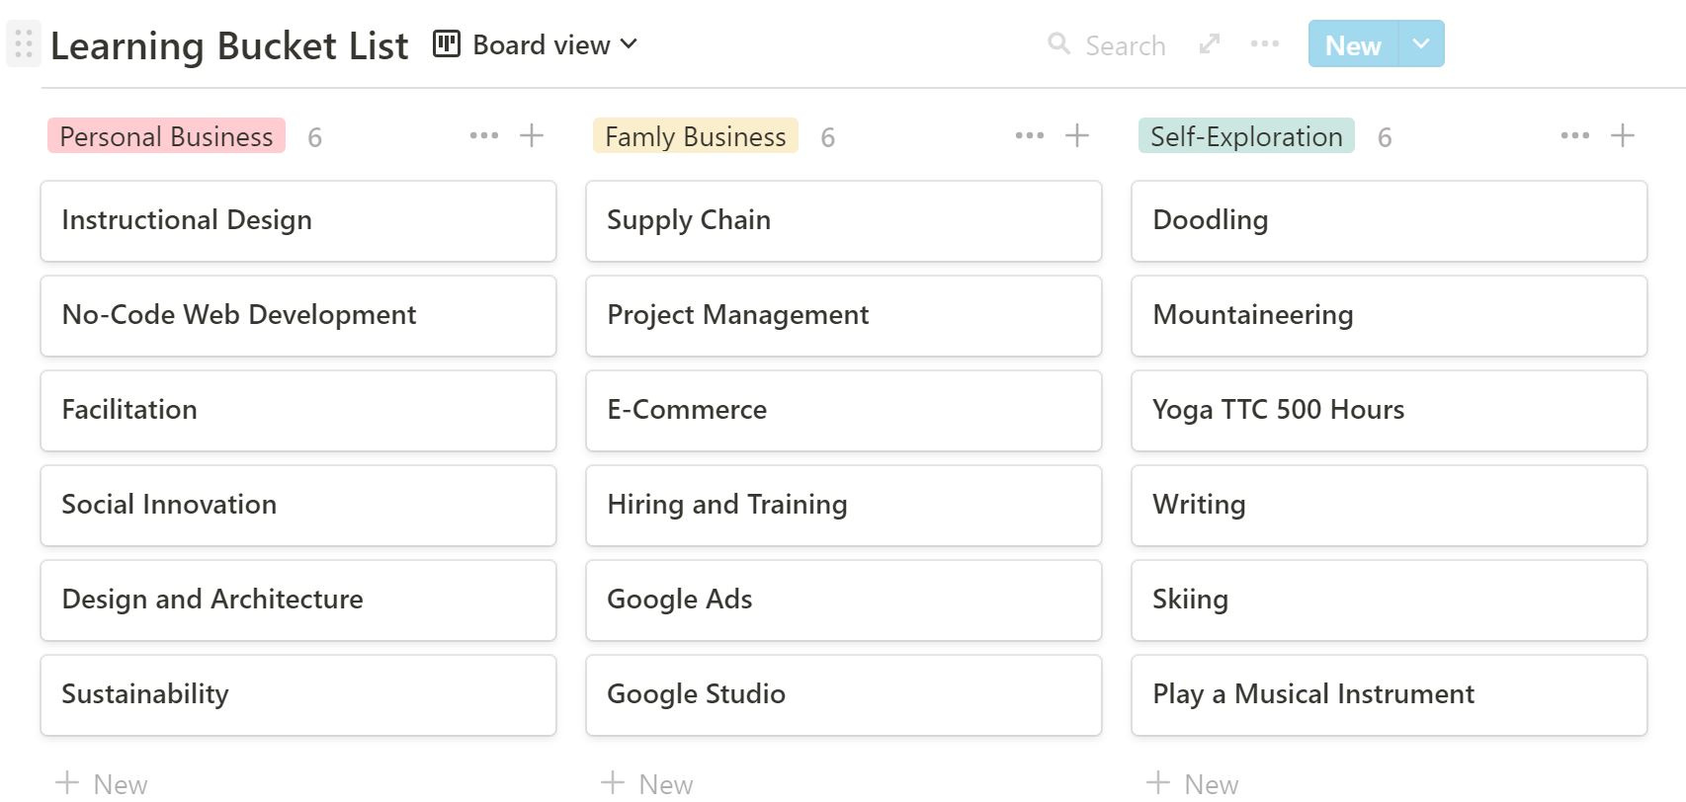Open Famly Business column three-dot menu
This screenshot has width=1686, height=802.
[x=1029, y=136]
